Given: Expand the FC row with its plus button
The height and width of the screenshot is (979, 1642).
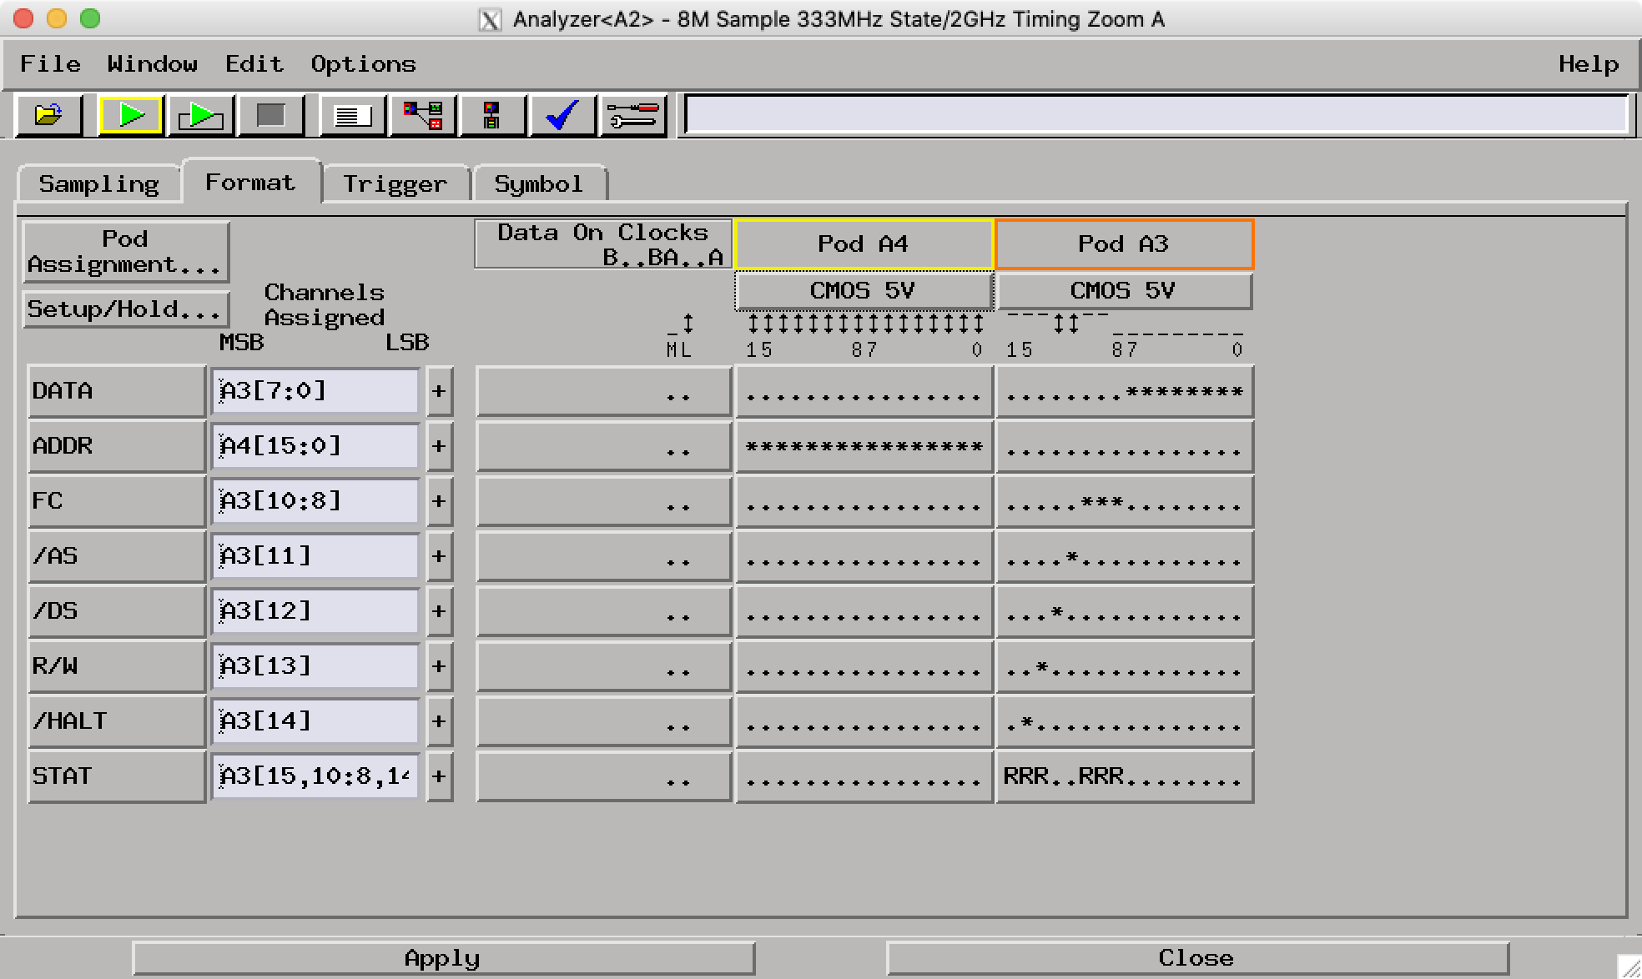Looking at the screenshot, I should [x=440, y=501].
